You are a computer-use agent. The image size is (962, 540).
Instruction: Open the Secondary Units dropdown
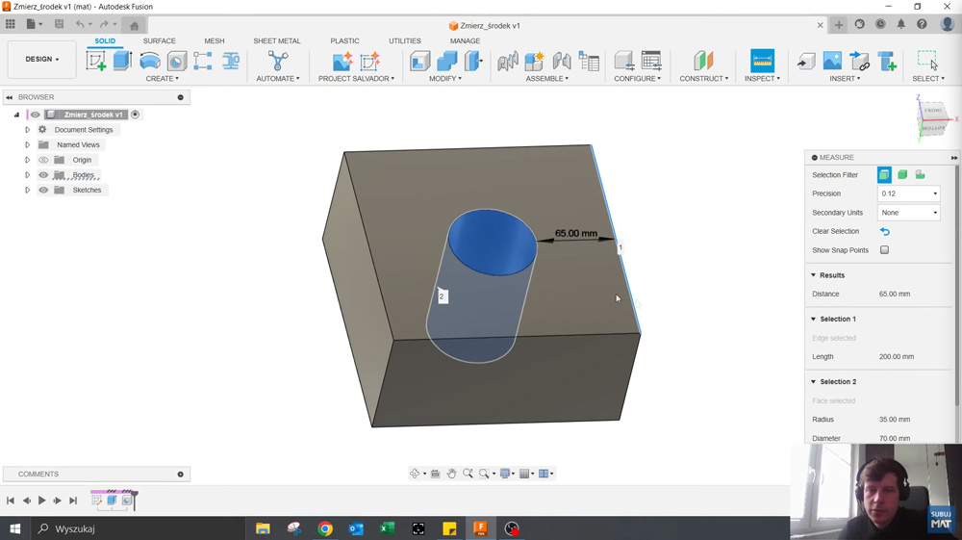coord(908,213)
